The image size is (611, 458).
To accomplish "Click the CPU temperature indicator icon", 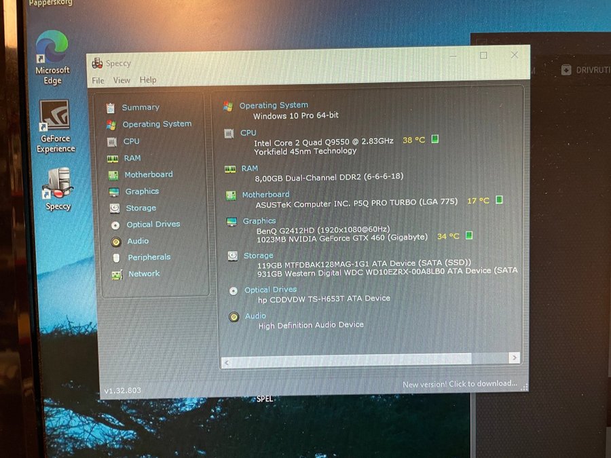I will (x=435, y=139).
